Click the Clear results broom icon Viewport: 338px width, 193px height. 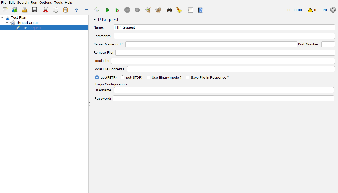pos(148,10)
